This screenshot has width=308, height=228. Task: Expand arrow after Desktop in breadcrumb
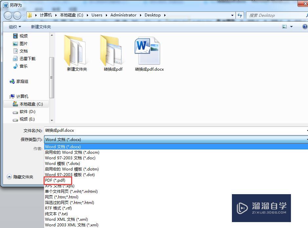(x=165, y=15)
